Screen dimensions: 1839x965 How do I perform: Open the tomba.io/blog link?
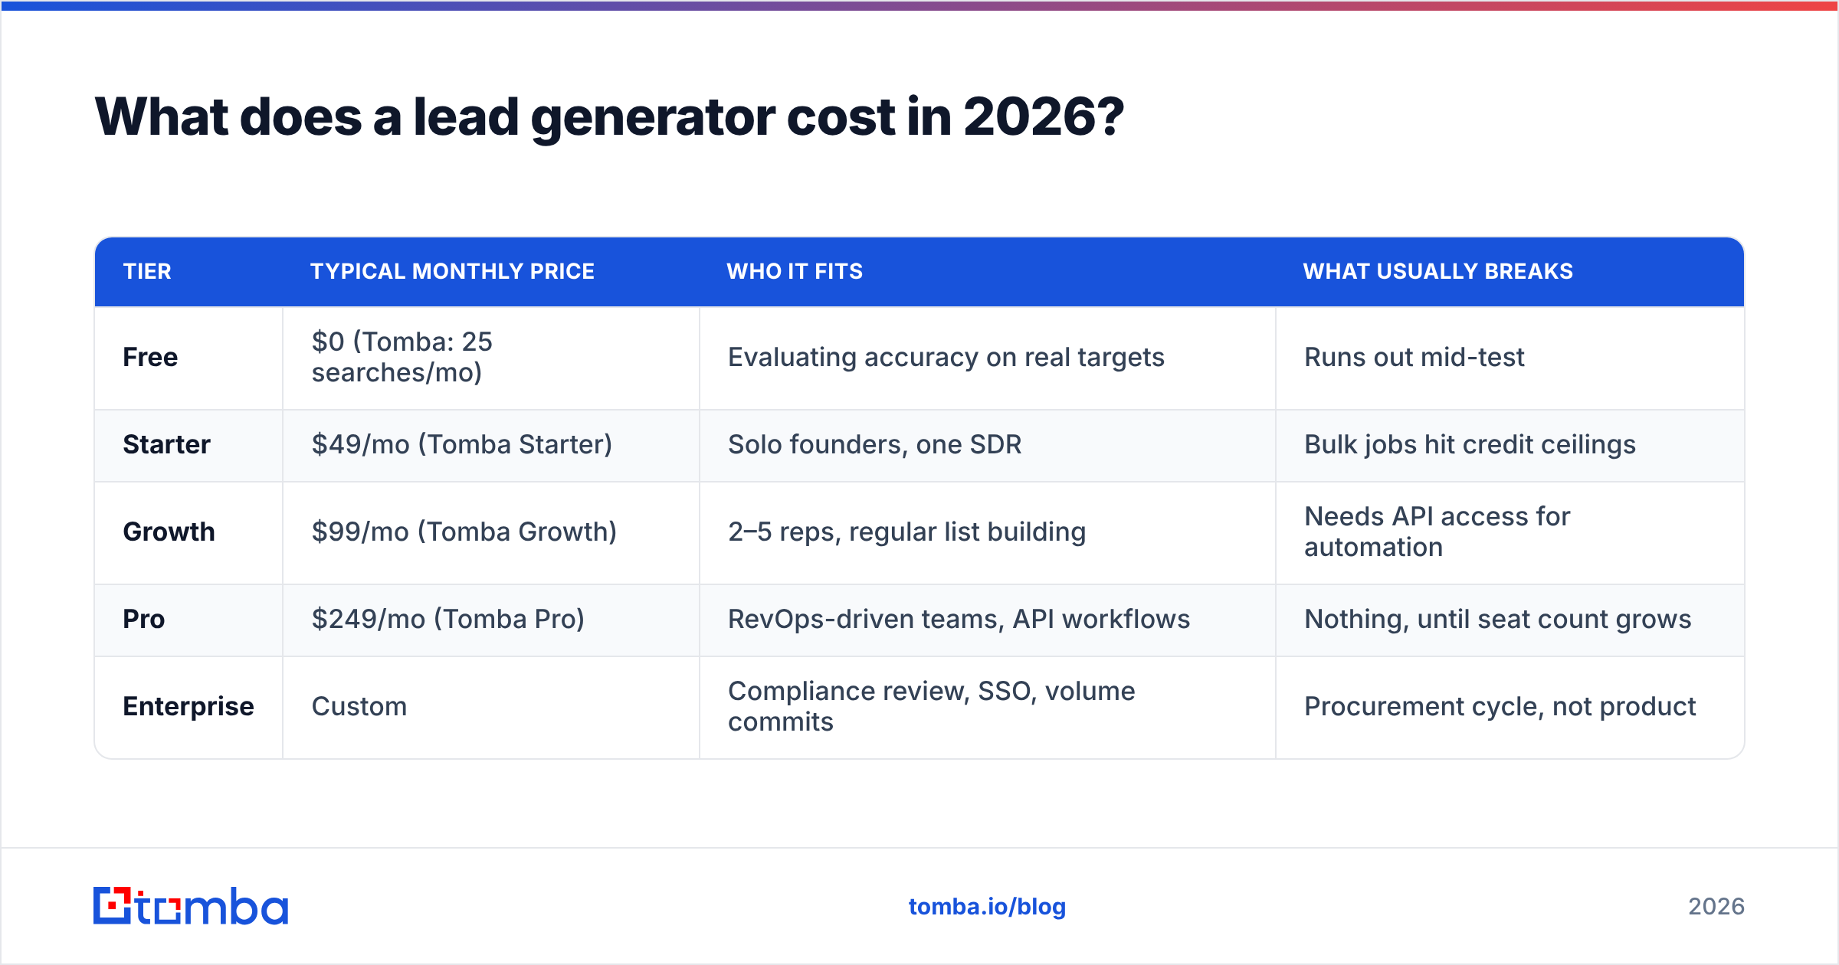click(x=987, y=907)
